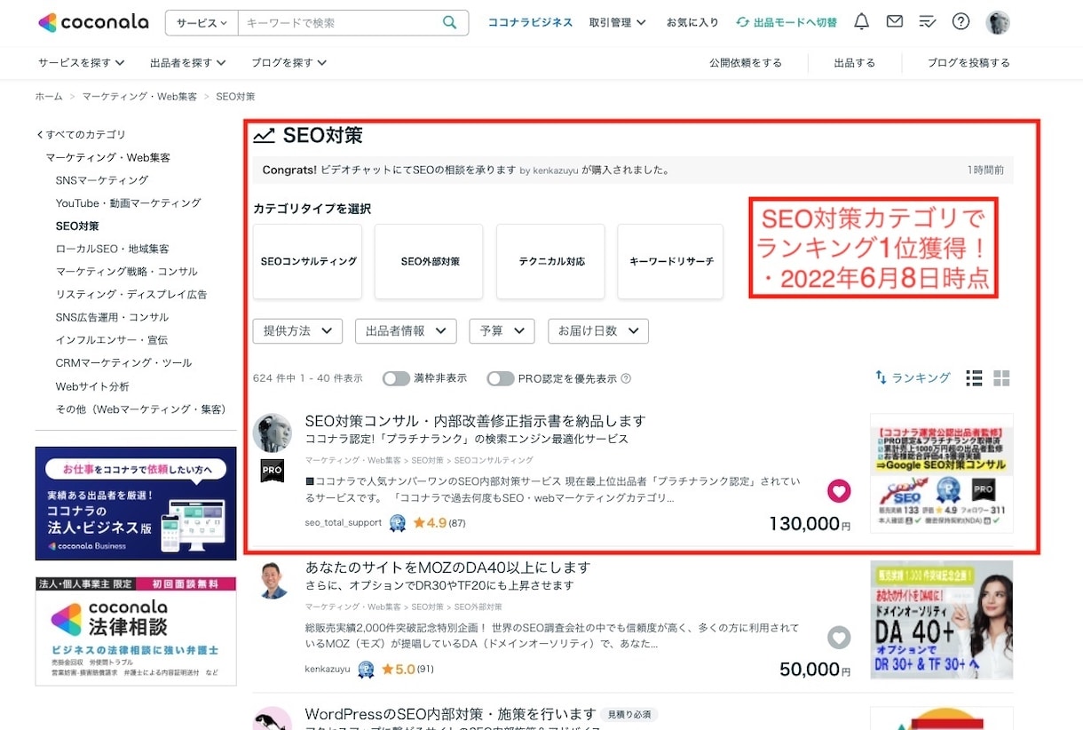Open the 提供方法 filter dropdown

tap(297, 331)
